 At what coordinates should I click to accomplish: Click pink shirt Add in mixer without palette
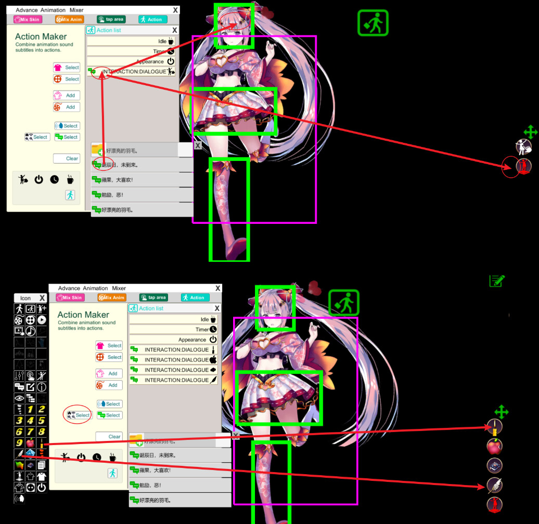[x=67, y=96]
